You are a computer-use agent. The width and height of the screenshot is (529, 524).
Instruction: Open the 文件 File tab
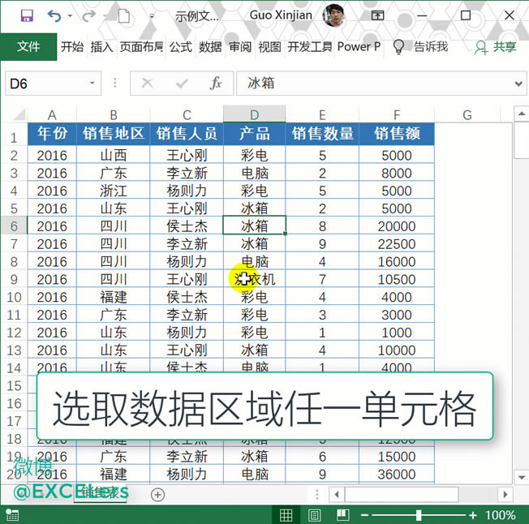[x=28, y=46]
